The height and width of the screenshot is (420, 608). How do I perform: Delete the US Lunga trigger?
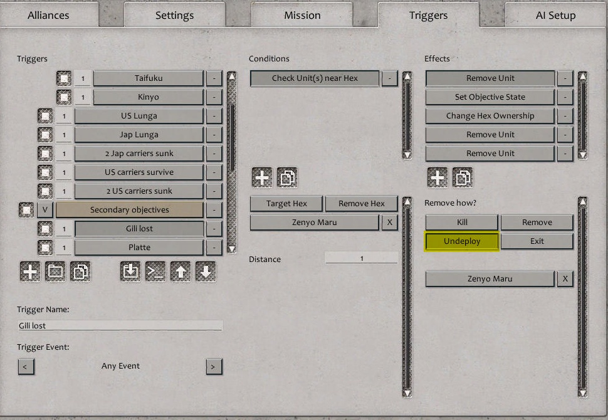pyautogui.click(x=214, y=116)
